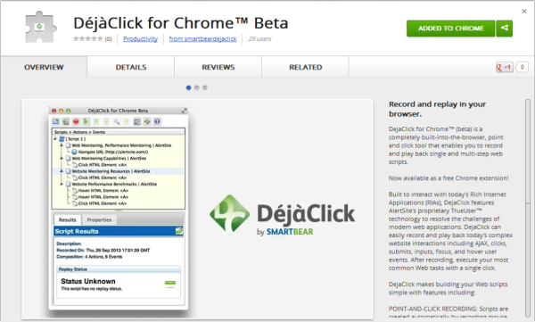Click the ADDED TO CHROME button
The image size is (535, 322).
tap(450, 28)
